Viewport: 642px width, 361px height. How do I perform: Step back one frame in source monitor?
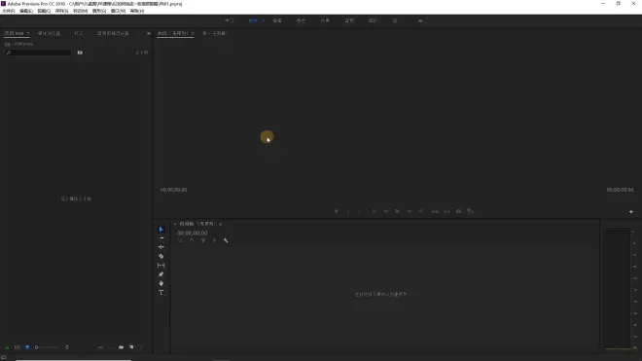coord(386,211)
